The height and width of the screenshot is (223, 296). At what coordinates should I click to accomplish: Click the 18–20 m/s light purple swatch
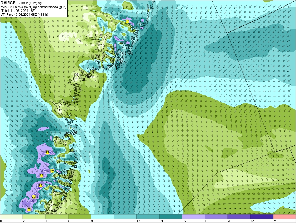click(216, 216)
